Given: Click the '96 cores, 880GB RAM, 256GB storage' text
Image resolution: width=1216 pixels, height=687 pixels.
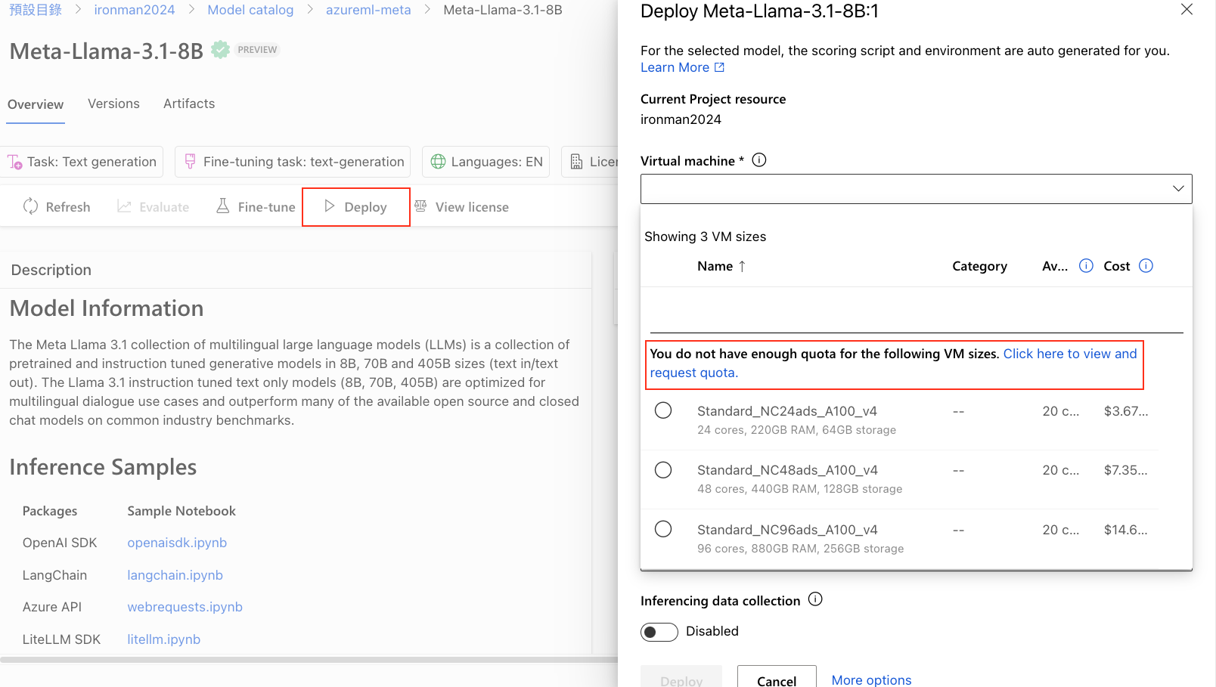Looking at the screenshot, I should 800,549.
